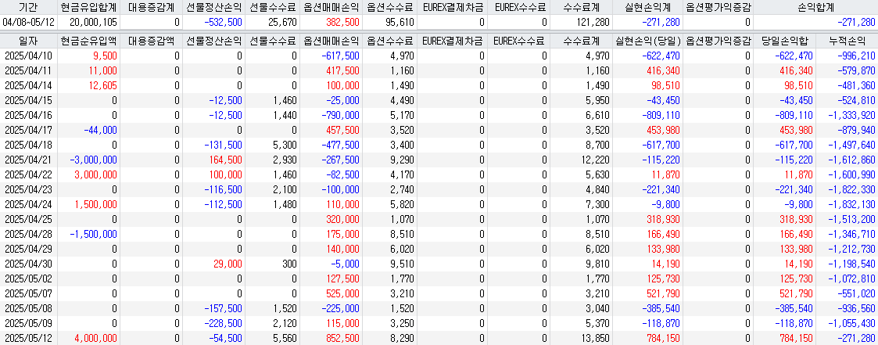This screenshot has height=345, width=878.
Task: Select the futures fee value 300
Action: click(291, 263)
